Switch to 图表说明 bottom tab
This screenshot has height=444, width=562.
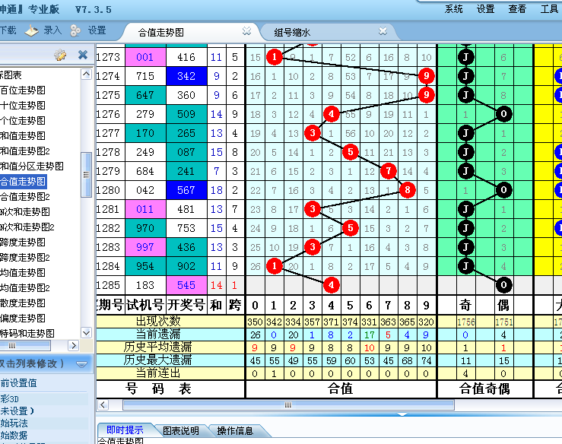coord(181,430)
